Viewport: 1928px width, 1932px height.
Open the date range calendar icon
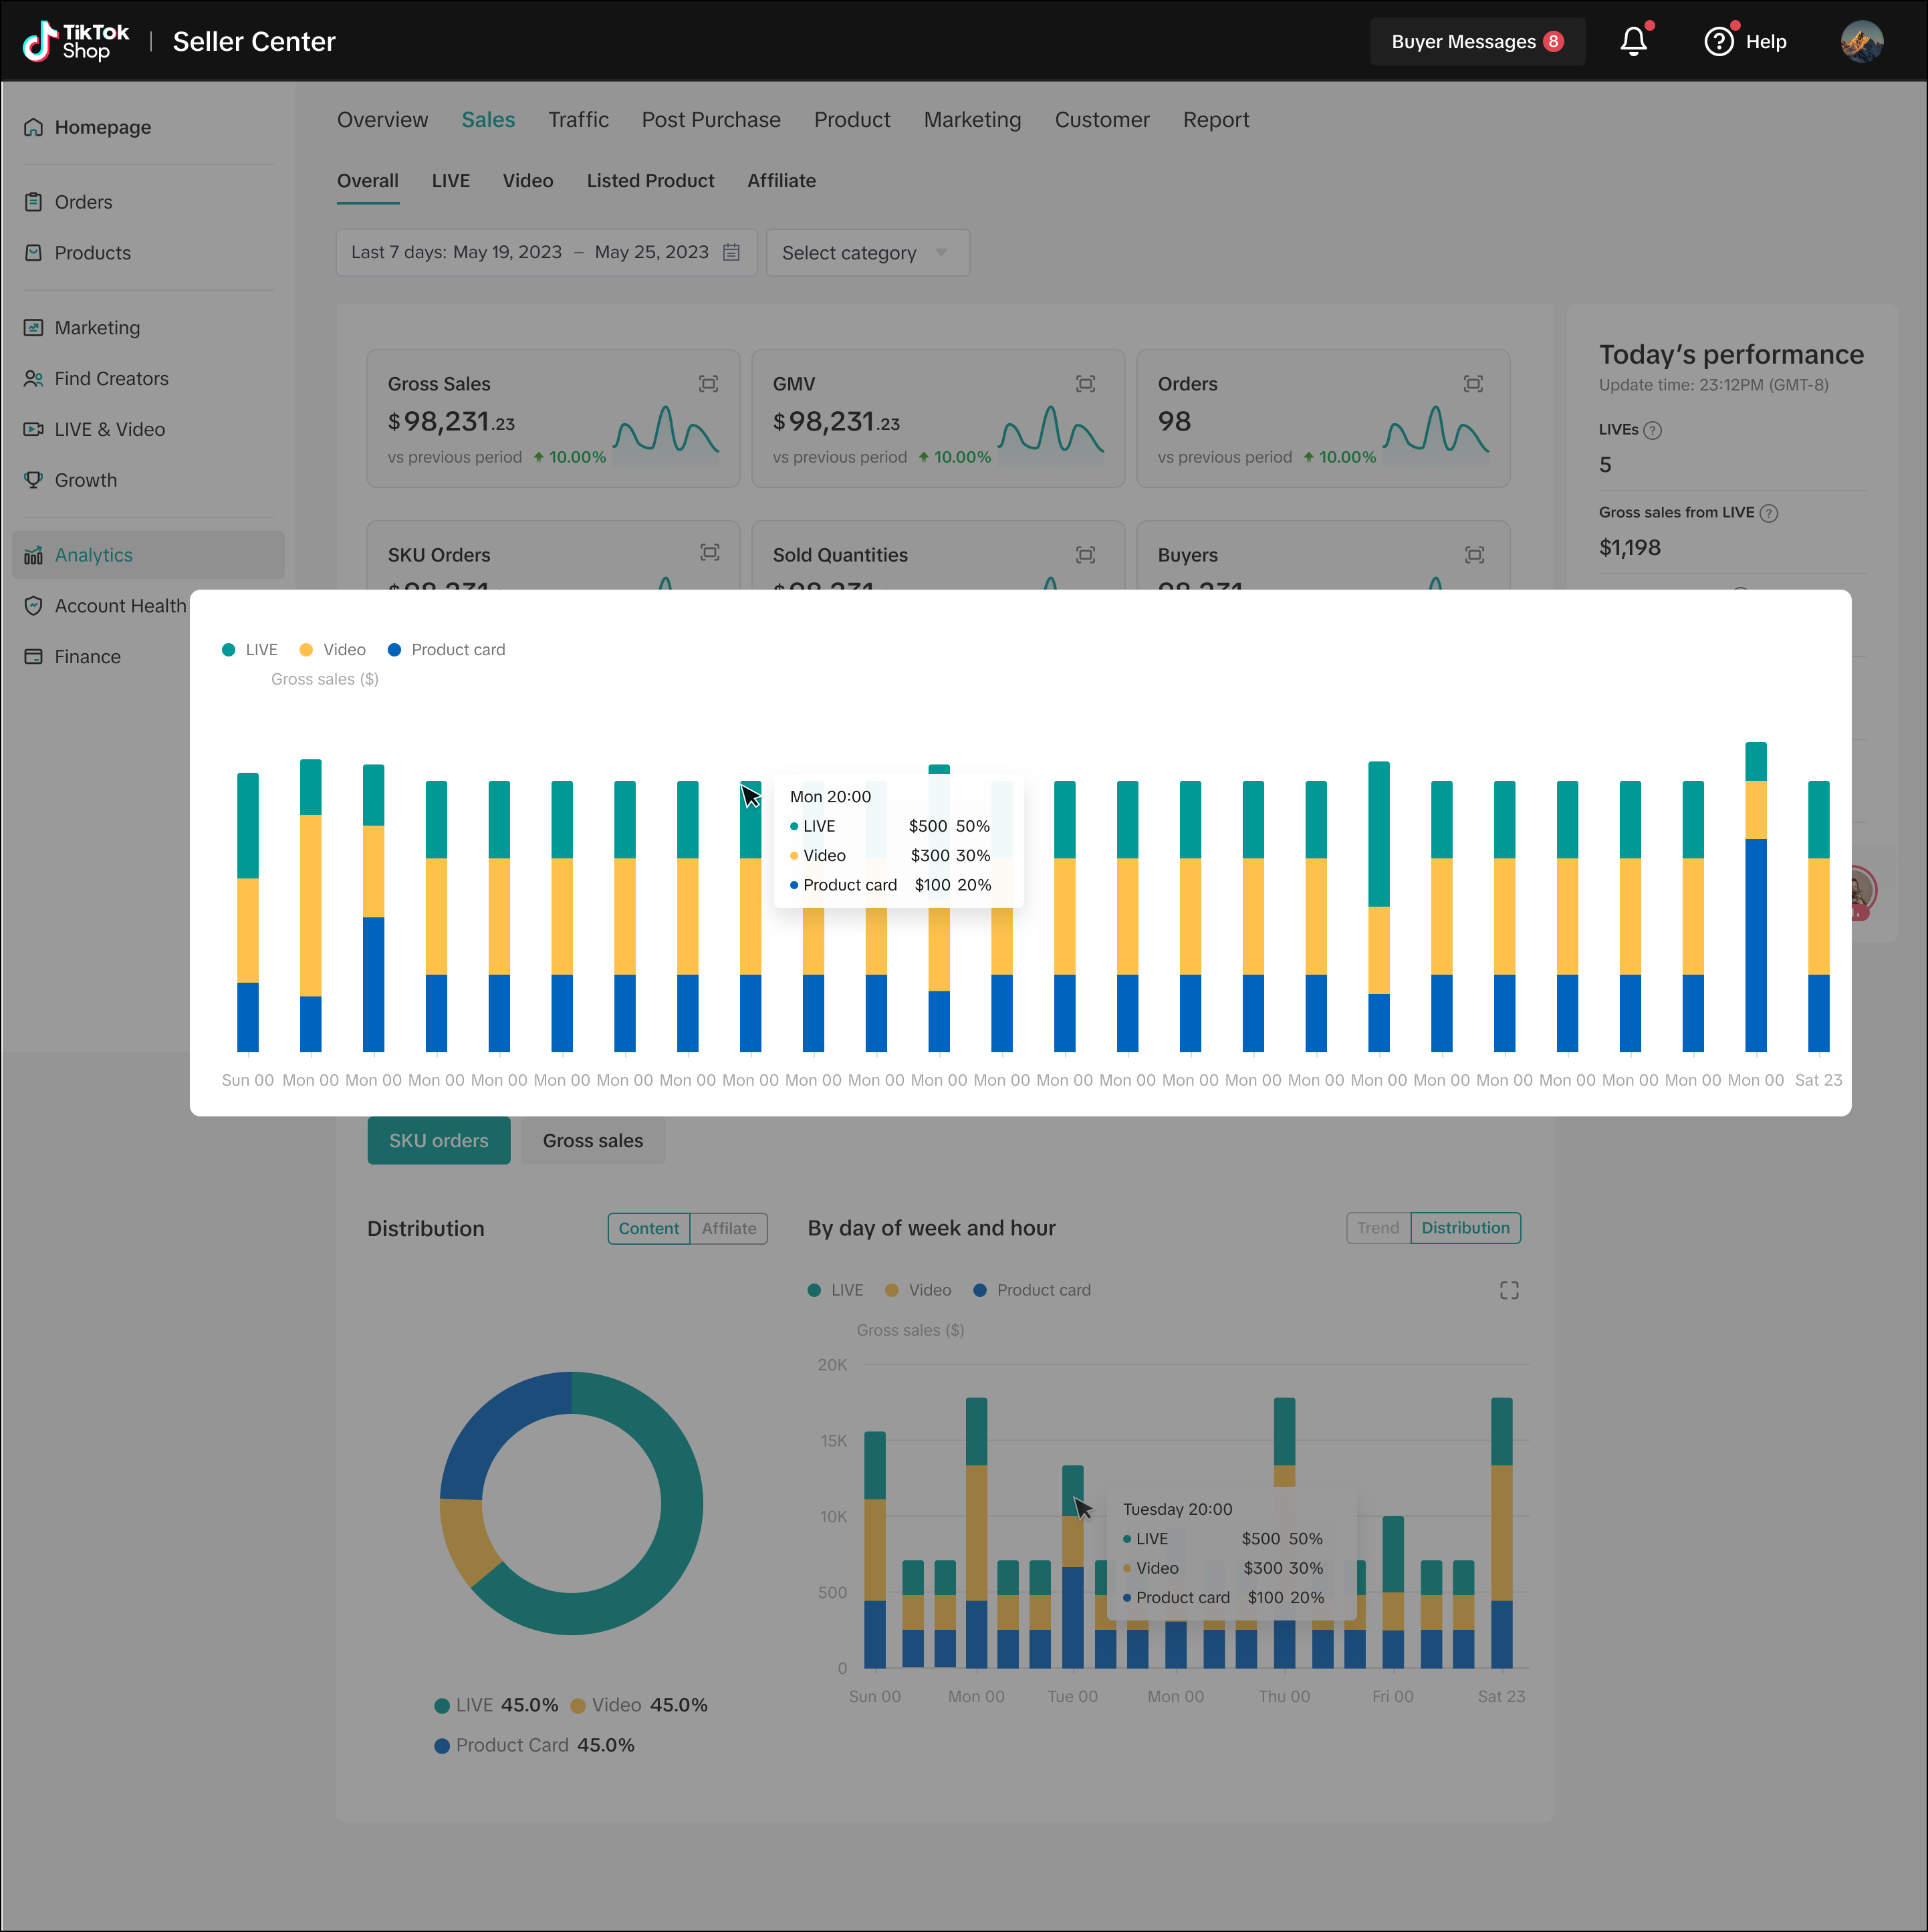(731, 252)
